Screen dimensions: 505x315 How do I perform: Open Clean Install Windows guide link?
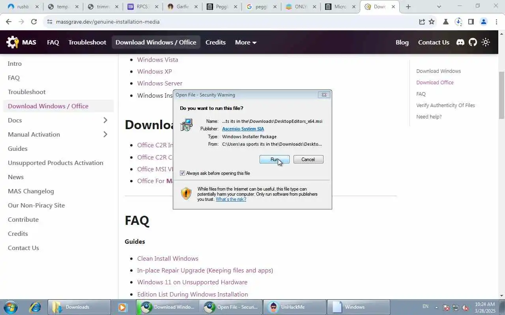(x=168, y=258)
